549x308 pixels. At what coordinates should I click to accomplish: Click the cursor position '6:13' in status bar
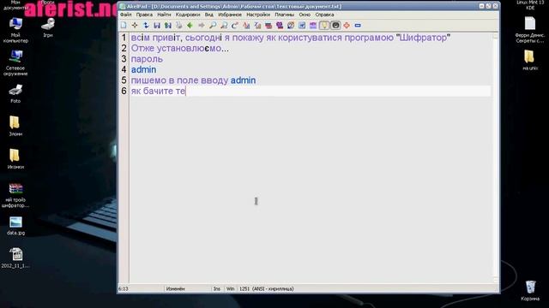pyautogui.click(x=124, y=289)
